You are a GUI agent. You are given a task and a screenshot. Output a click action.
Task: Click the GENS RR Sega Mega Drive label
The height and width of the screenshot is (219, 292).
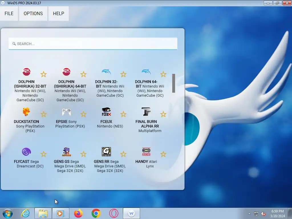[110, 166]
